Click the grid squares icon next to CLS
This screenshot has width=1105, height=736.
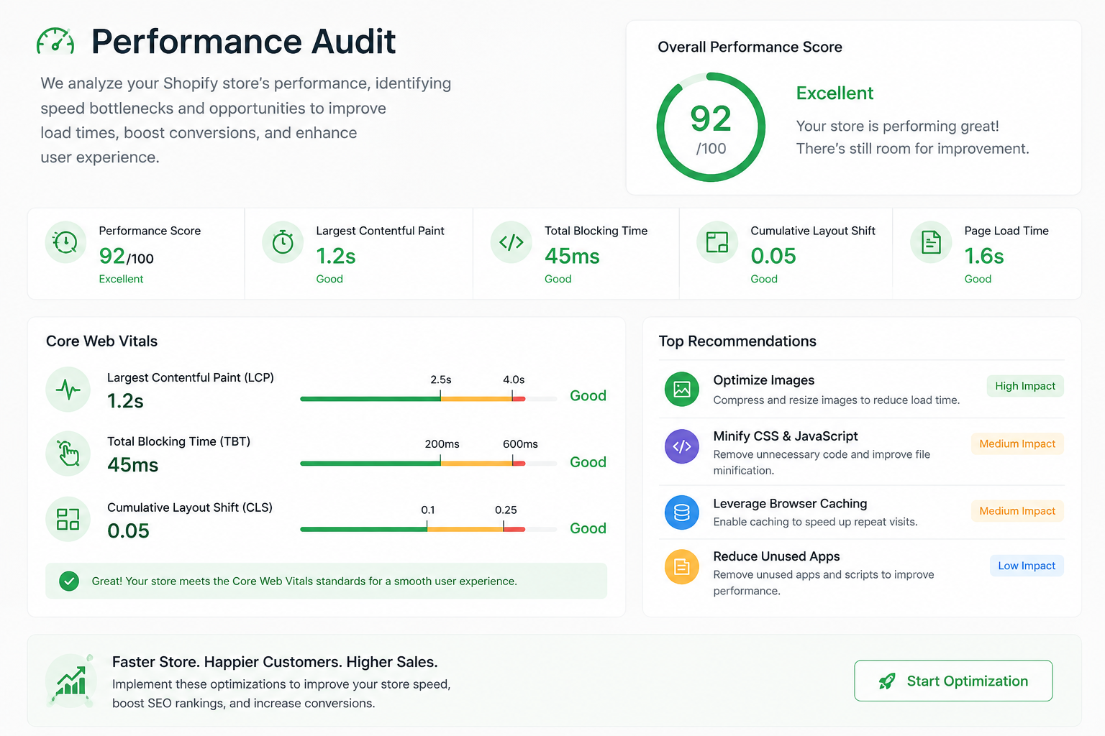[x=68, y=519]
